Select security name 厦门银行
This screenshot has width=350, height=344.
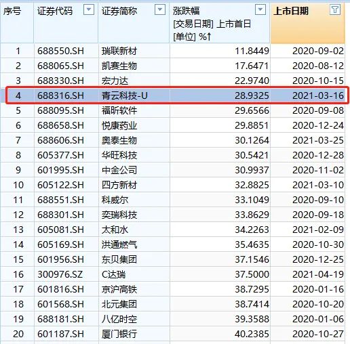pyautogui.click(x=119, y=334)
